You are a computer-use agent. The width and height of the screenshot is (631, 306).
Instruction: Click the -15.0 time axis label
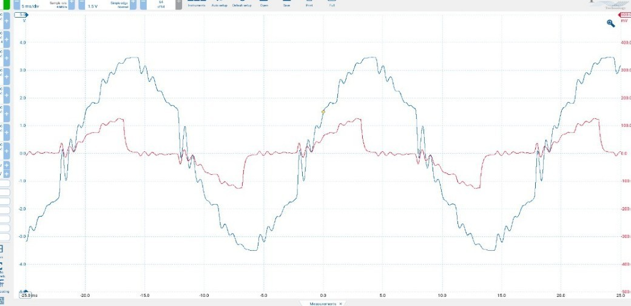(144, 295)
